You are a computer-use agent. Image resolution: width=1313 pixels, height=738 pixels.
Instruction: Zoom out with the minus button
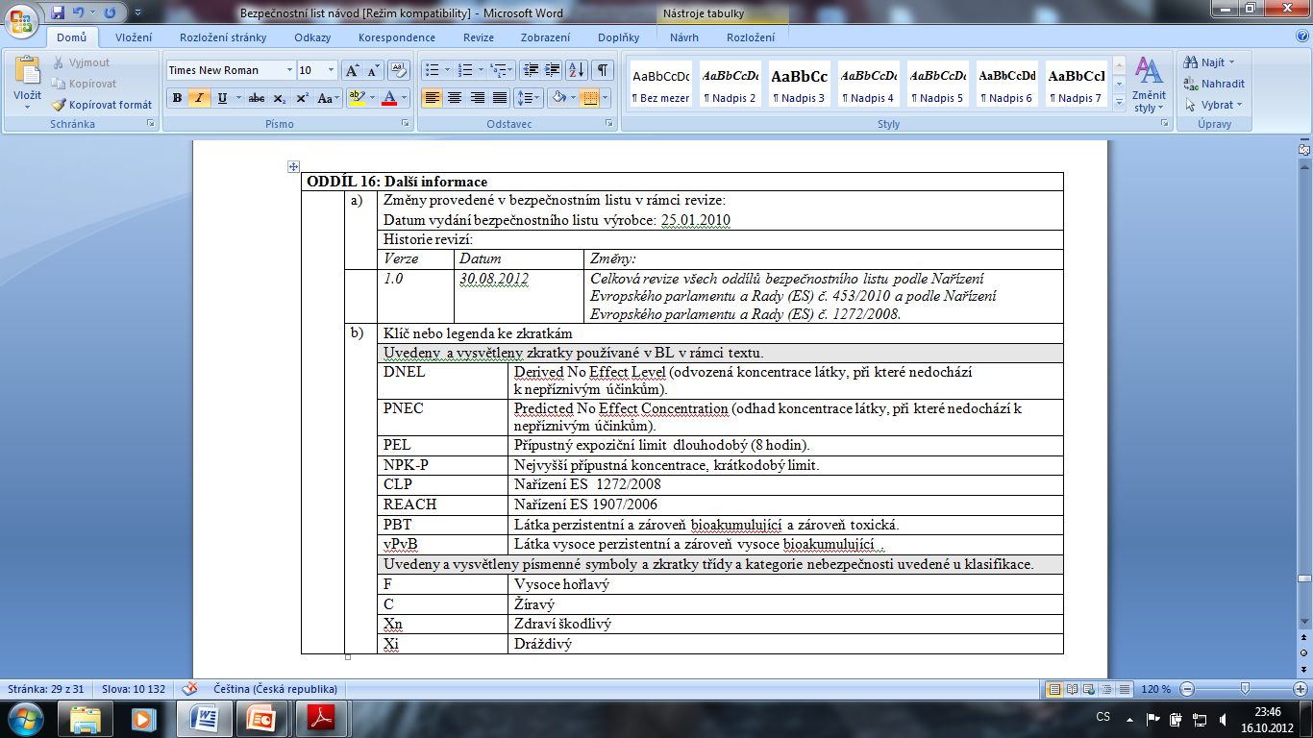(x=1188, y=689)
